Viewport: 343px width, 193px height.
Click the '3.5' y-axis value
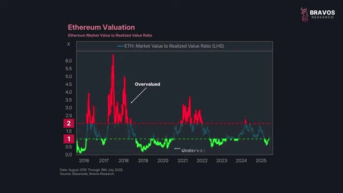[x=69, y=100]
